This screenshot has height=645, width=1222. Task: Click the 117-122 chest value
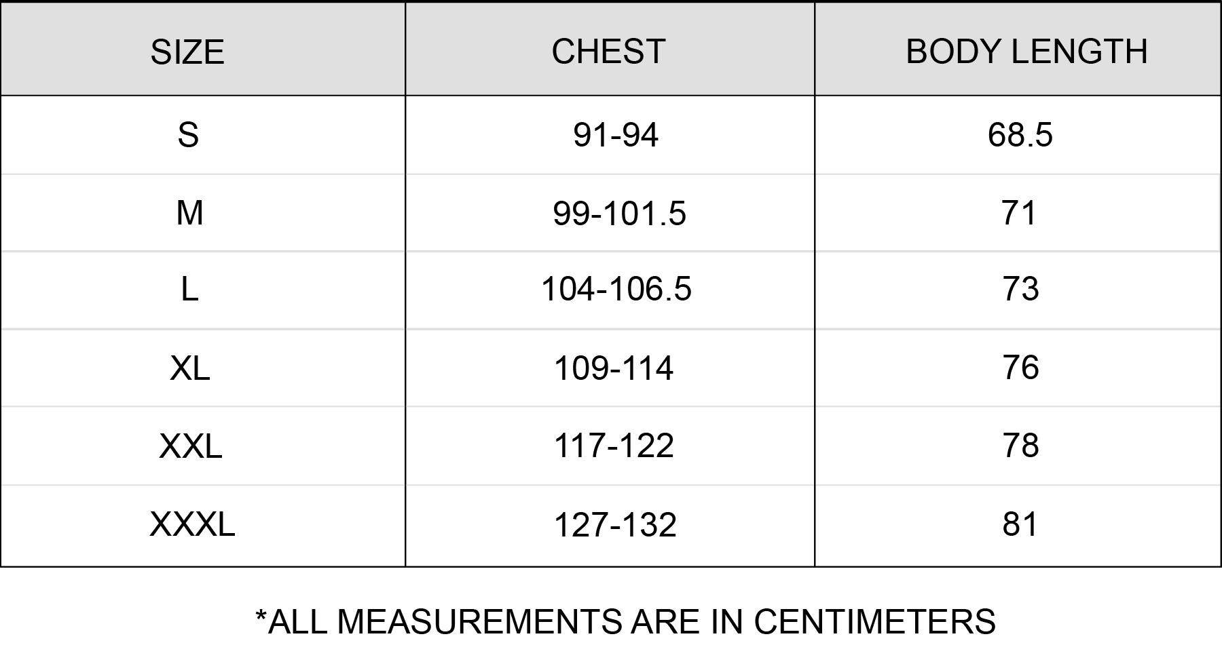tap(614, 446)
